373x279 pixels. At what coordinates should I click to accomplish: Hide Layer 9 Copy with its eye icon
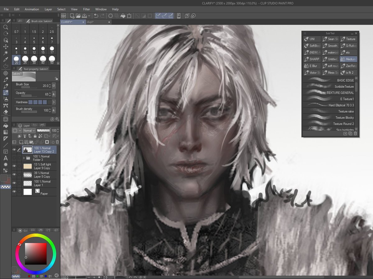coord(14,166)
